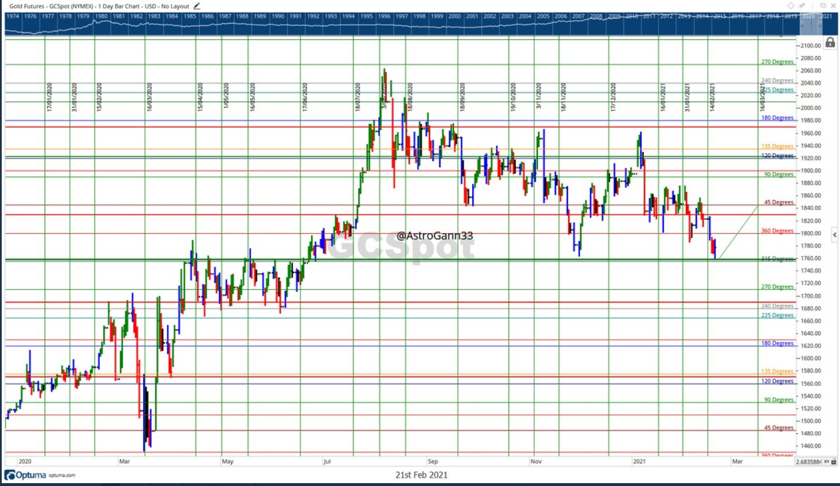Click the padlock icon above the price scale

(x=830, y=43)
